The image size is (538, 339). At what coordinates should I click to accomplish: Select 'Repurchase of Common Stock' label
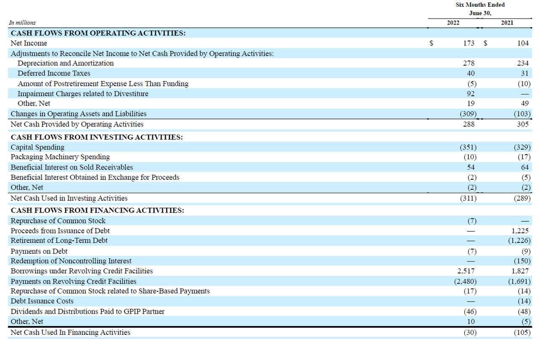[58, 221]
